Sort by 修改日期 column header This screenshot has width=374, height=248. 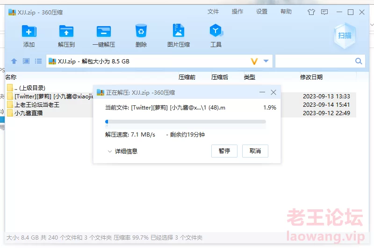pos(311,77)
